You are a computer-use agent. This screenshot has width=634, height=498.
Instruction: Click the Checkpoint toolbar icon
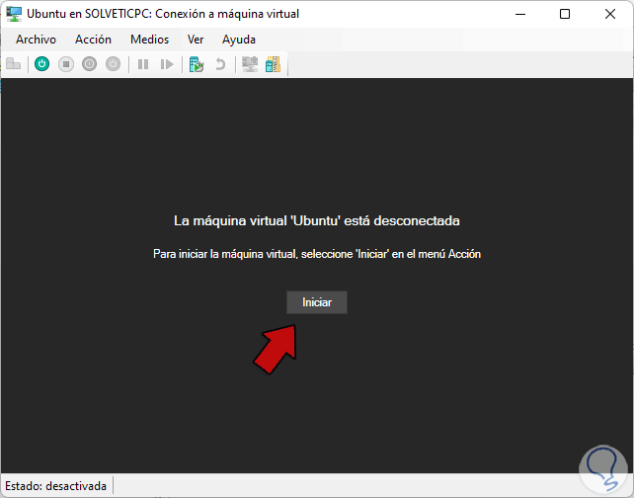pos(197,64)
